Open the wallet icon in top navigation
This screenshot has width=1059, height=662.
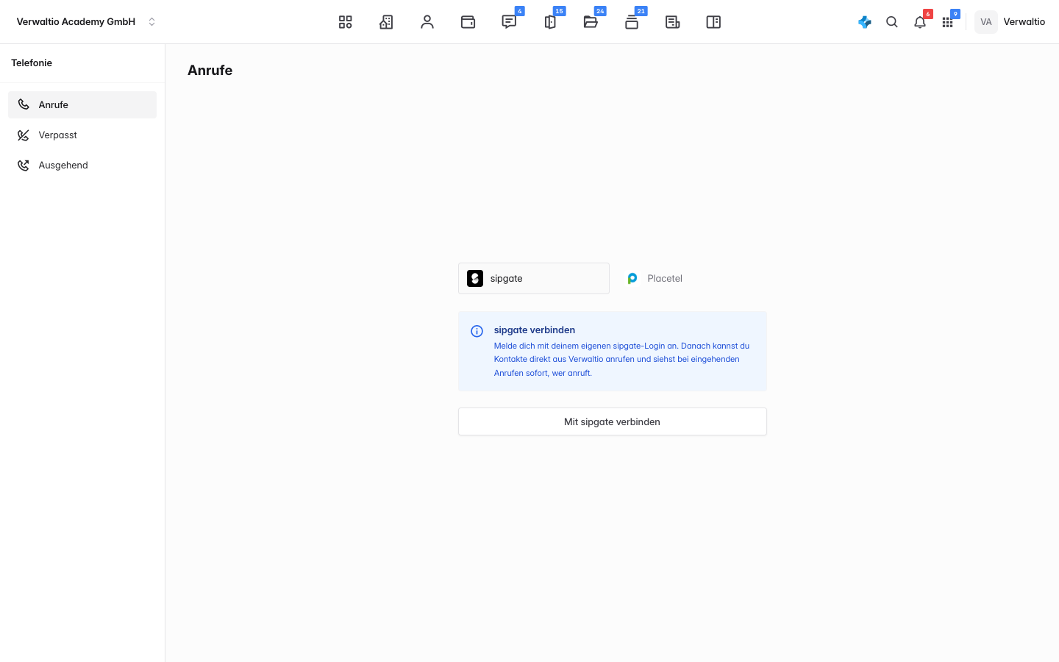pos(468,22)
